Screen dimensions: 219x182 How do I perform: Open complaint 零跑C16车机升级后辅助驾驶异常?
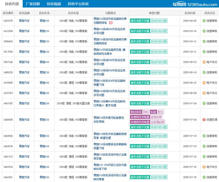pyautogui.click(x=110, y=136)
